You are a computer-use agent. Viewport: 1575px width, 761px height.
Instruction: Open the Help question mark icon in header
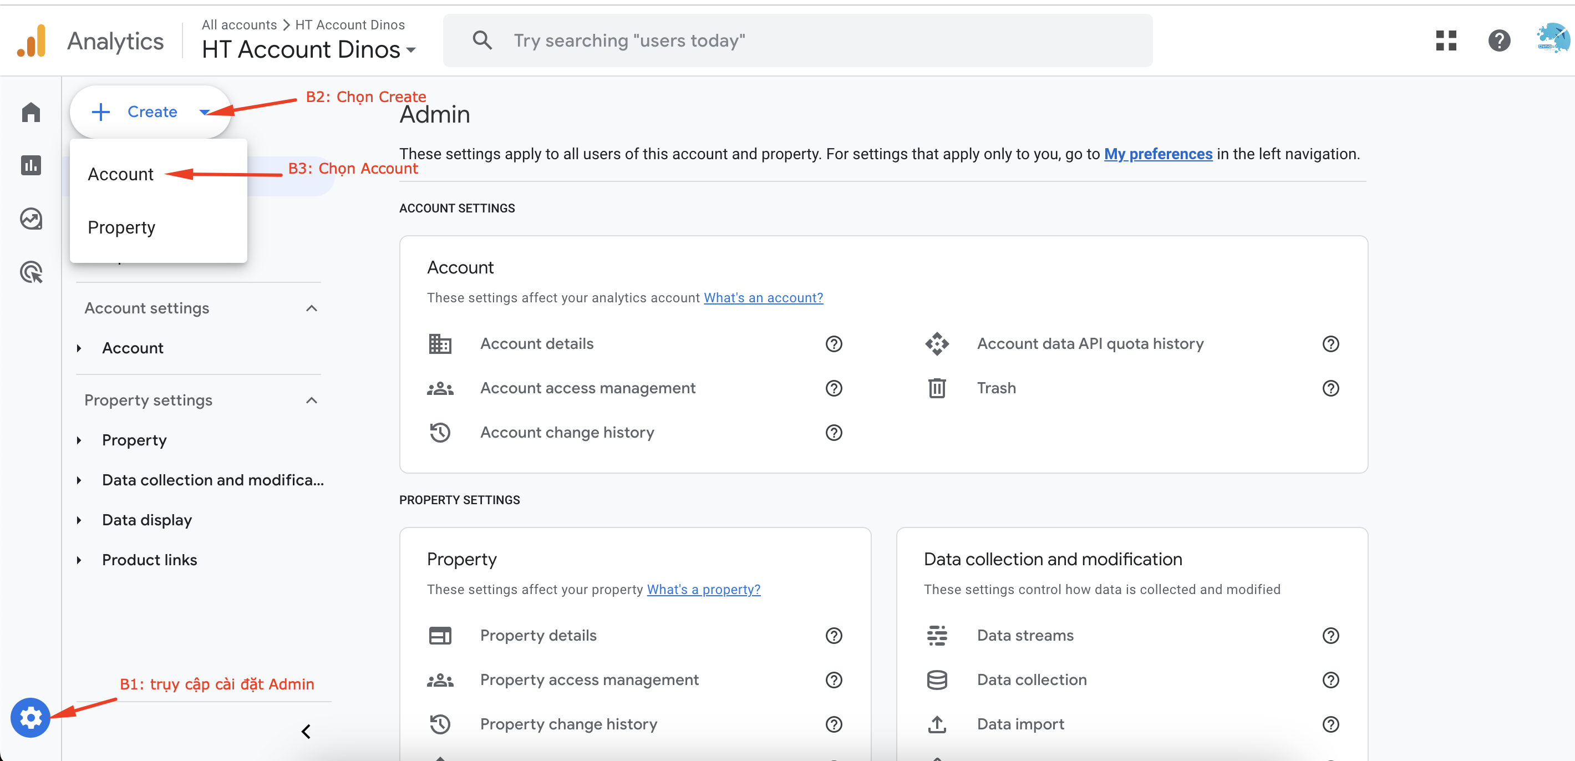pos(1499,41)
